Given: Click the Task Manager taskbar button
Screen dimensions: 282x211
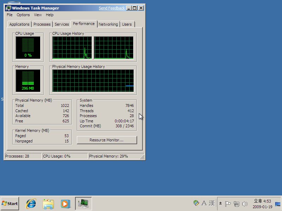Looking at the screenshot, I should (x=84, y=204).
